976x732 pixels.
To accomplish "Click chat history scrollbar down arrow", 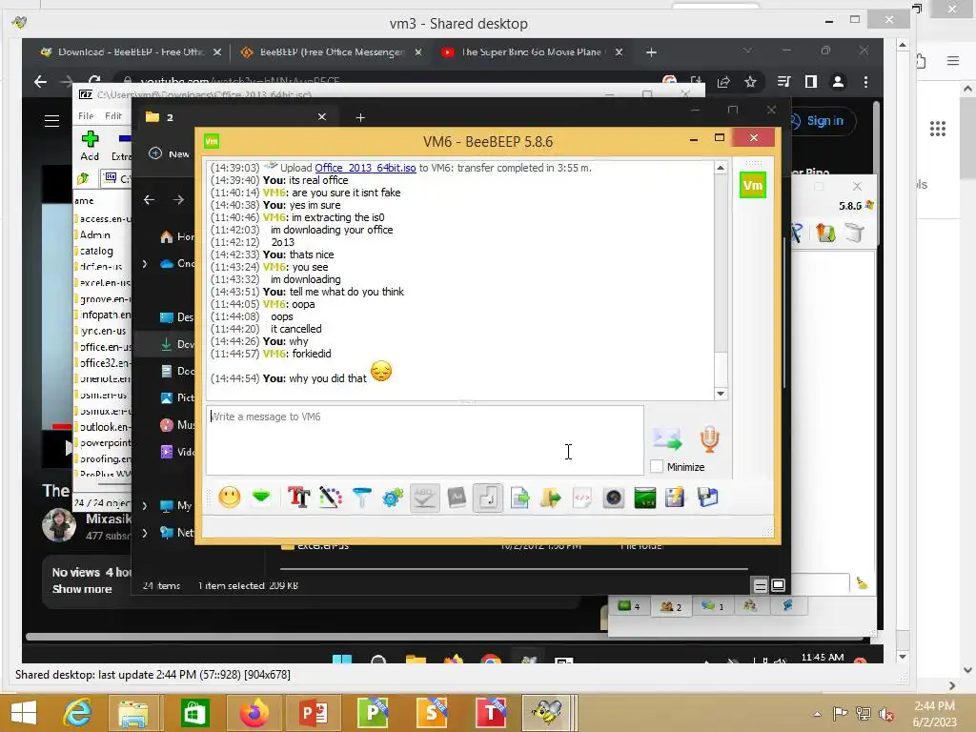I will 721,394.
